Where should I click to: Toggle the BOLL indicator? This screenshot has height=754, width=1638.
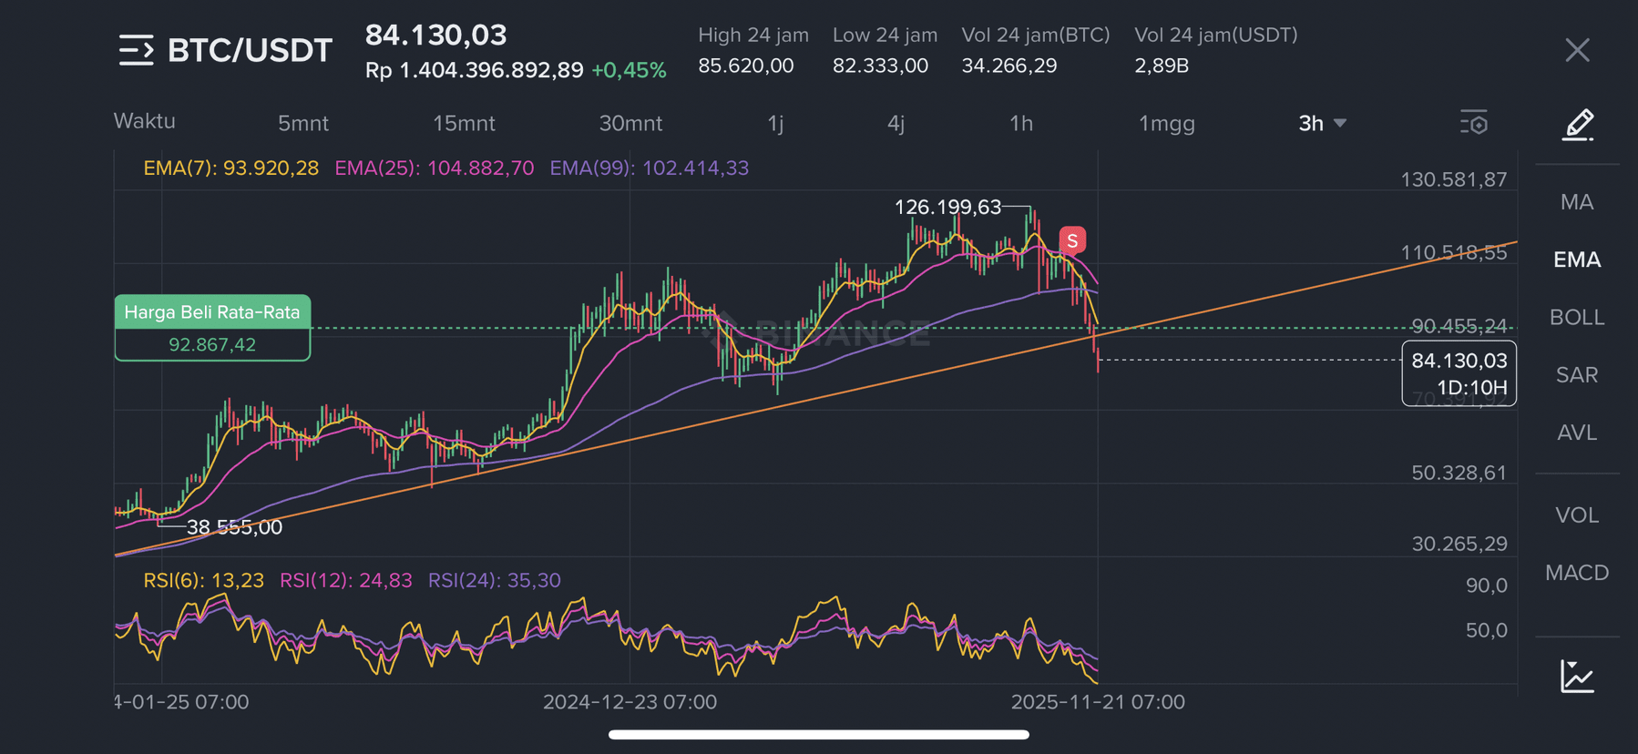coord(1577,318)
